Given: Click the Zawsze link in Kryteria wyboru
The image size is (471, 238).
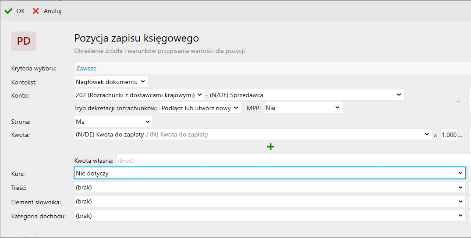Looking at the screenshot, I should [x=86, y=68].
